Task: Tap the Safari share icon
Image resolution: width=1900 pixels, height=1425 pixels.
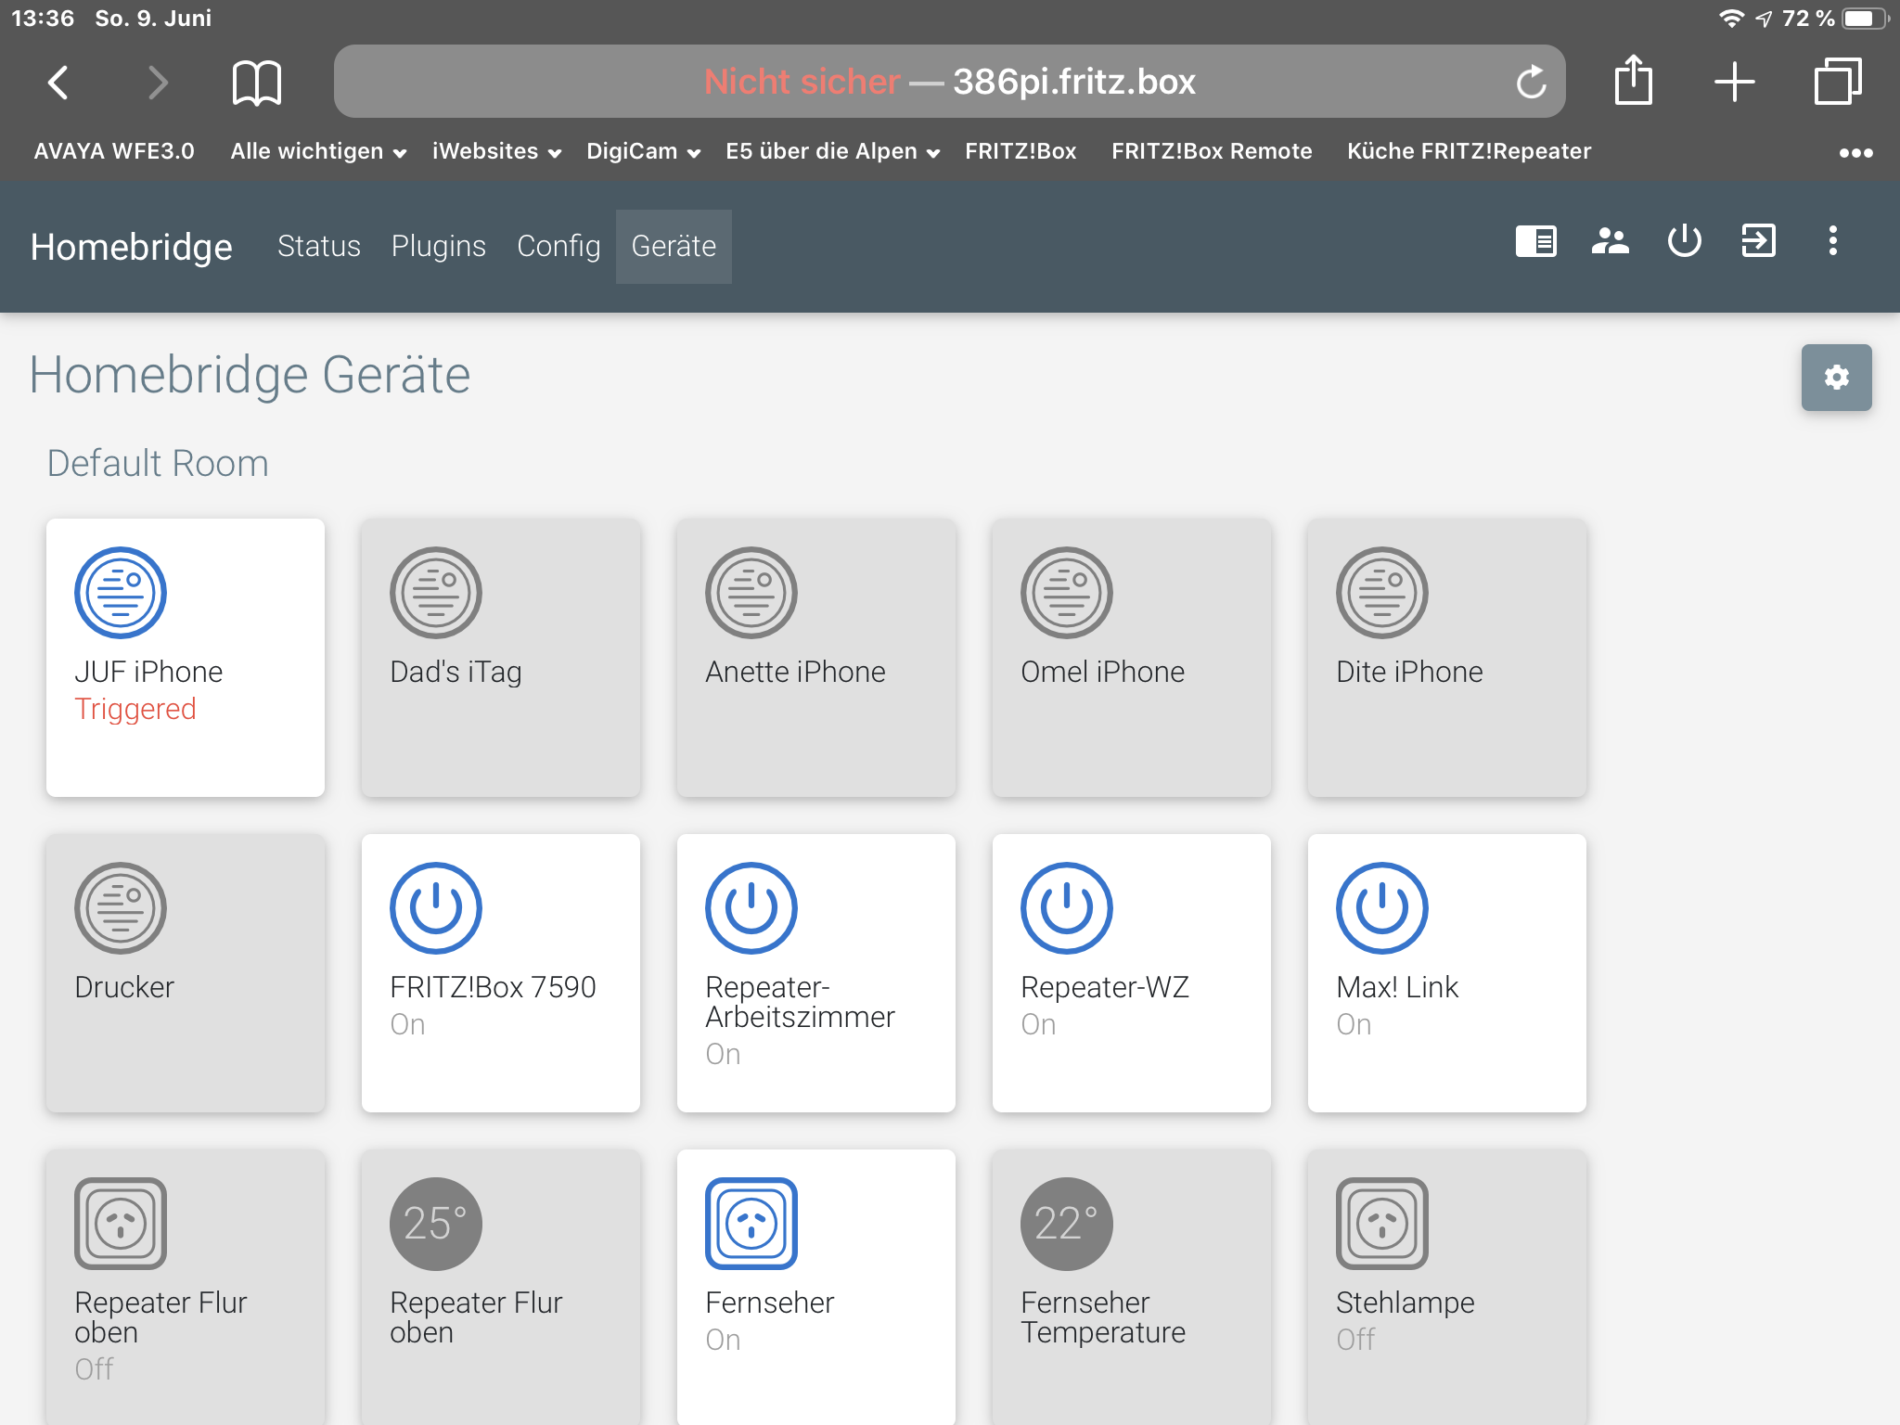Action: (1633, 81)
